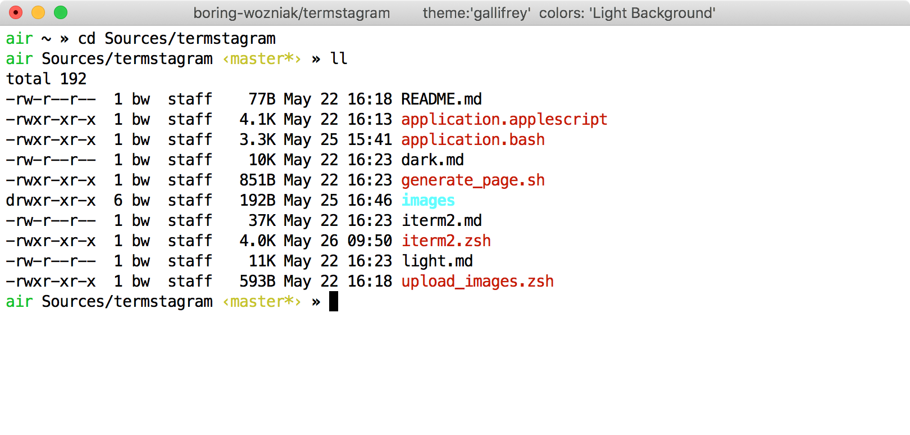
Task: Click the cyan images directory name
Action: point(427,201)
